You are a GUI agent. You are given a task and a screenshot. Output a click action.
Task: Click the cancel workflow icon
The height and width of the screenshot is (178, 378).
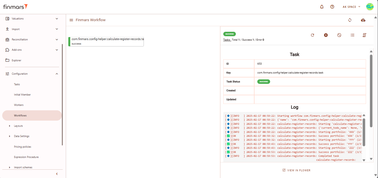coord(339,35)
